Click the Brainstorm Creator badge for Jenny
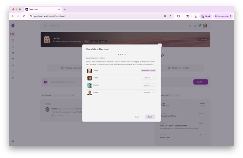The height and width of the screenshot is (158, 243). pos(148,71)
